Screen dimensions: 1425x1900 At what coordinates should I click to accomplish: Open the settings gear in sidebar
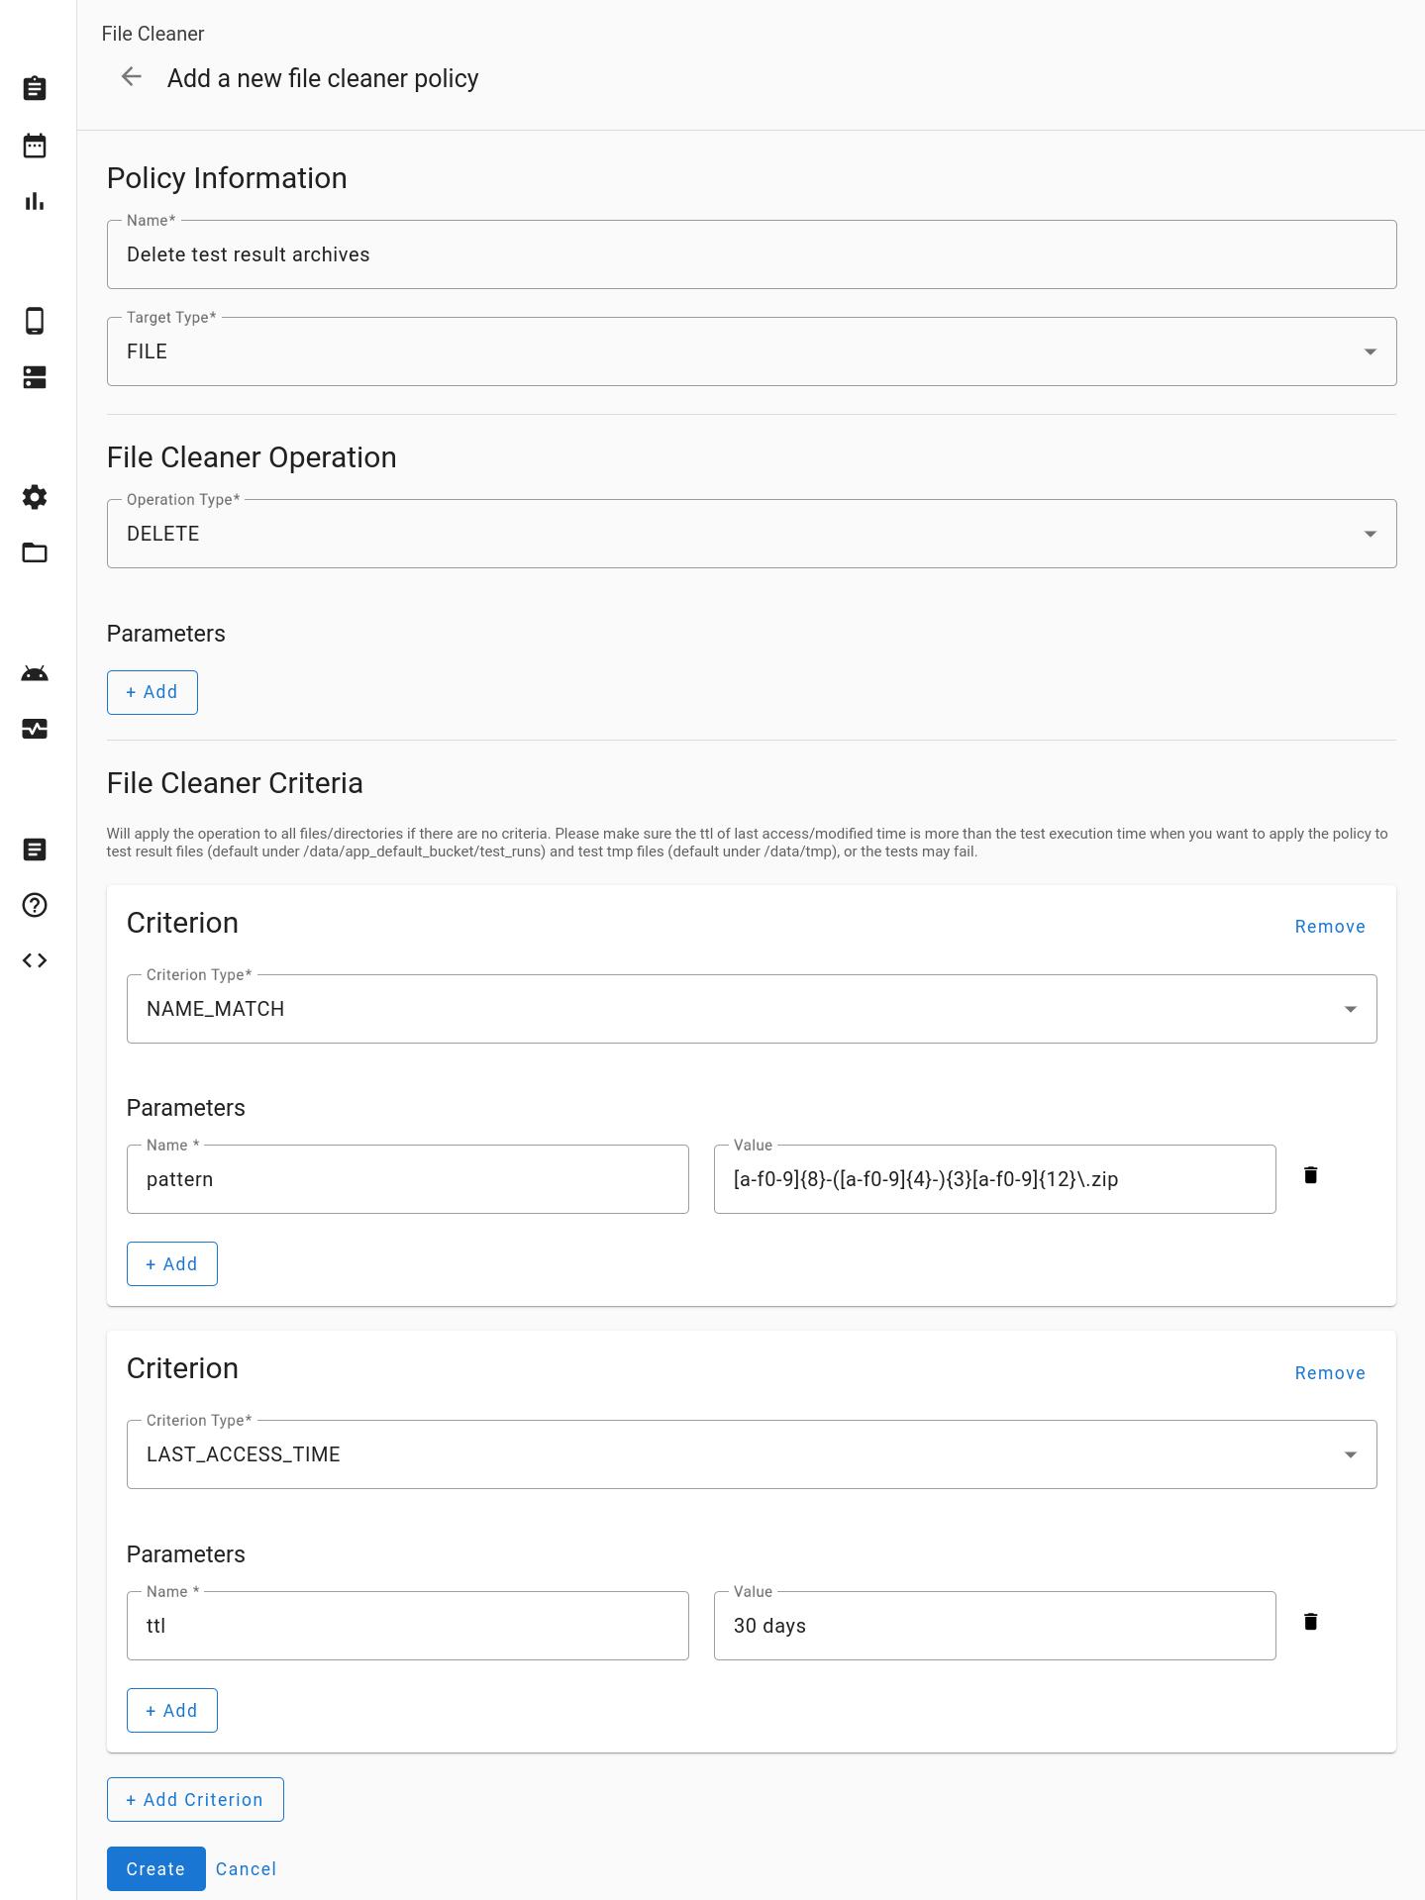pos(35,497)
